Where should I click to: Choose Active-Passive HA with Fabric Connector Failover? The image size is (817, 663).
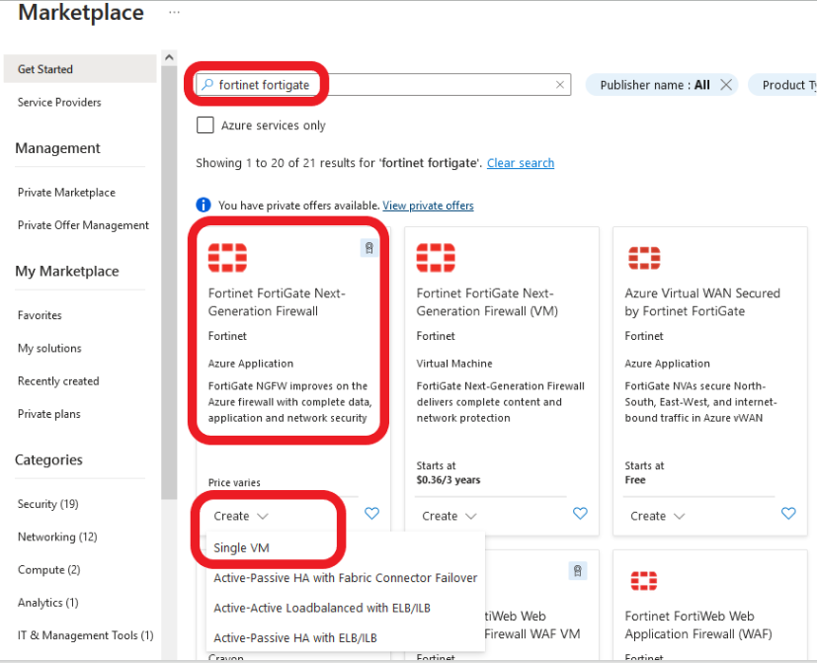coord(345,577)
